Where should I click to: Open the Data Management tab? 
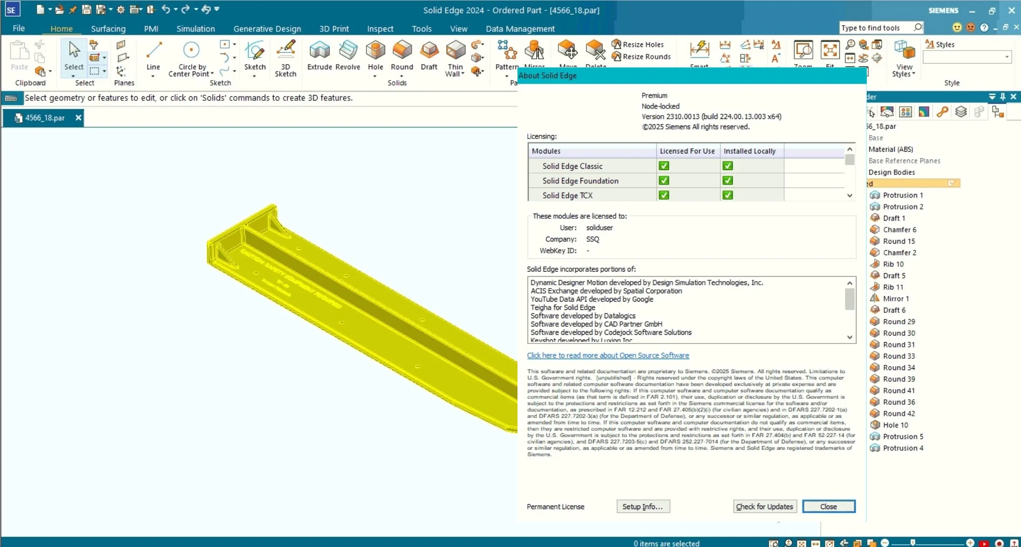click(x=520, y=29)
